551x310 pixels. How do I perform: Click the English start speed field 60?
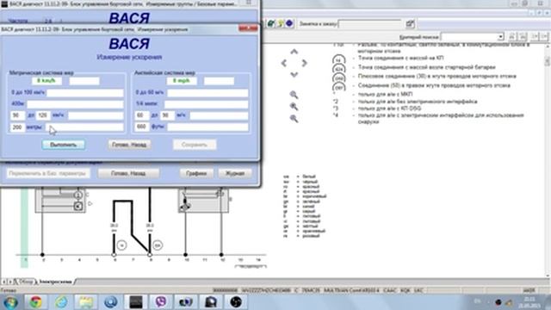coord(142,115)
